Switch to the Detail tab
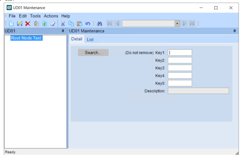This screenshot has height=160, width=246. click(77, 39)
